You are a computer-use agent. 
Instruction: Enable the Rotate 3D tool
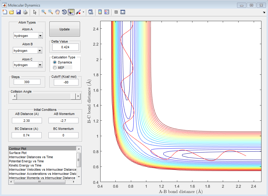pos(64,12)
